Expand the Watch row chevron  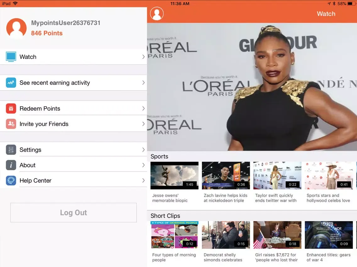click(x=143, y=57)
